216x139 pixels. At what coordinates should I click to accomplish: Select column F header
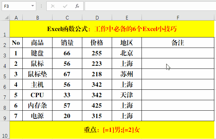[x=178, y=18]
